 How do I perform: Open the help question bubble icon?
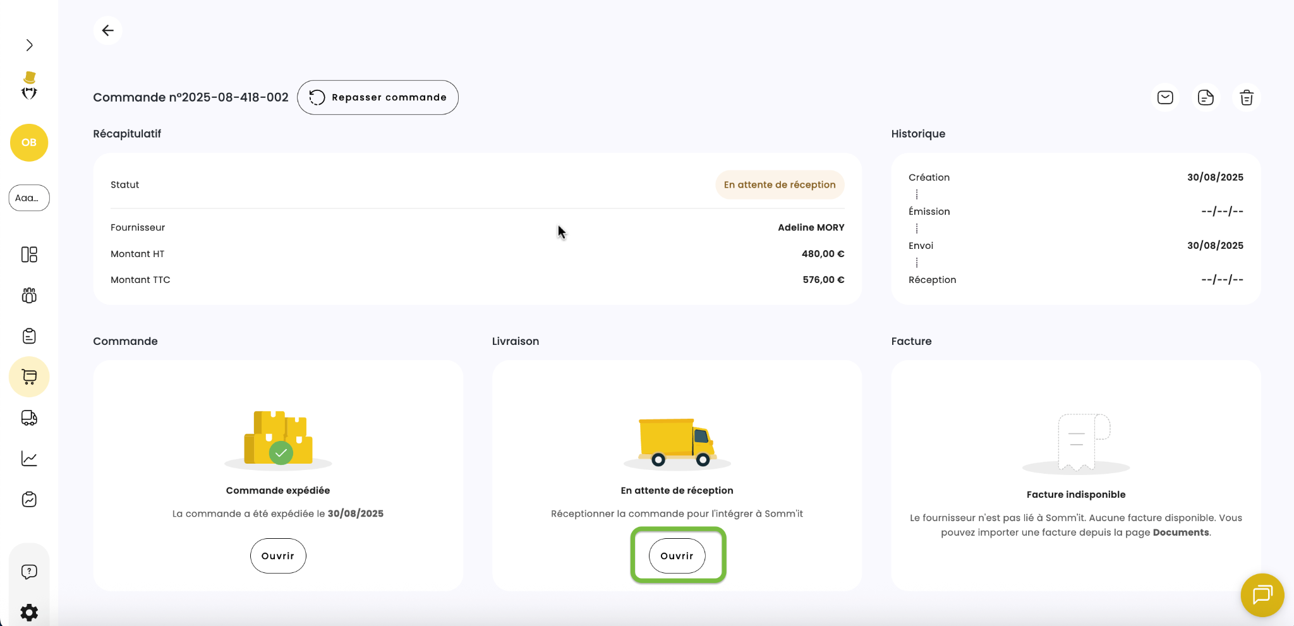pos(29,572)
